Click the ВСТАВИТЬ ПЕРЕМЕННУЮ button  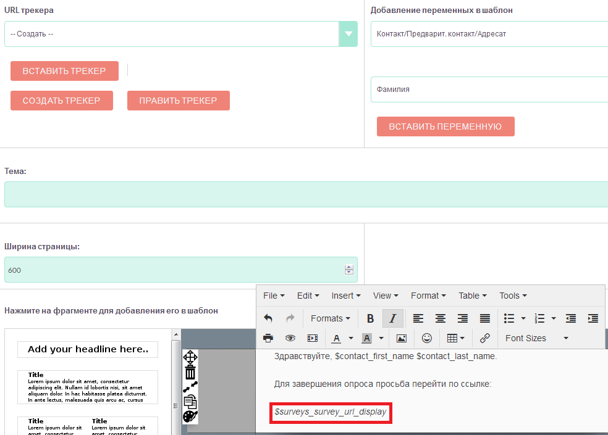click(445, 126)
